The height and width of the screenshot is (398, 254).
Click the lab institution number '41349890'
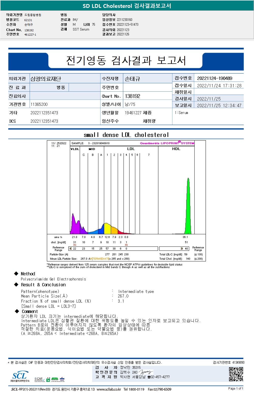(x=238, y=362)
